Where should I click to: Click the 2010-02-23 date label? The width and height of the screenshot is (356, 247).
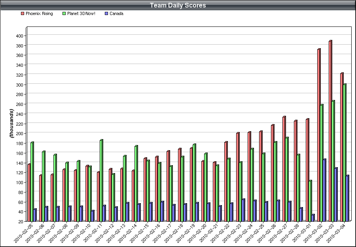[231, 233]
